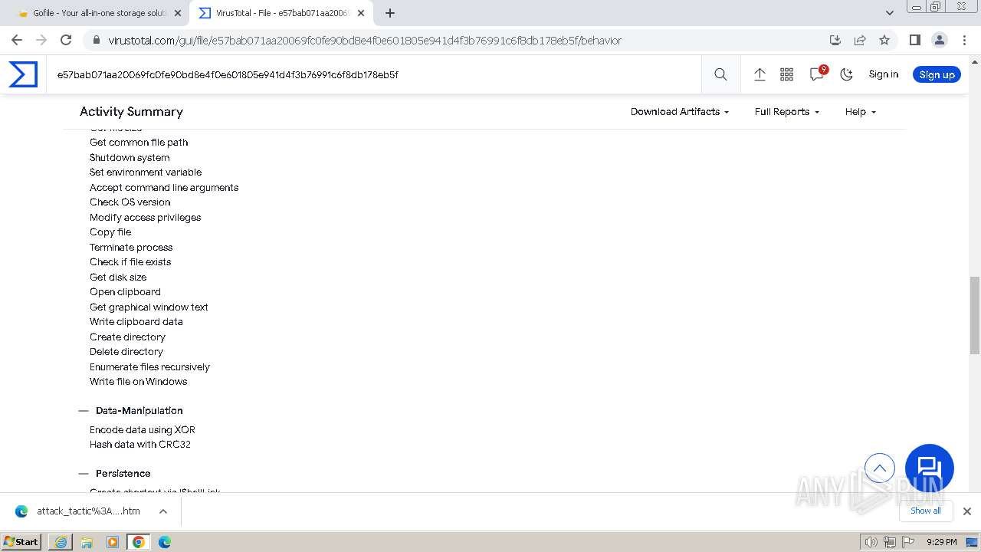
Task: Click 'Hash data with CRC32' entry
Action: 140,445
